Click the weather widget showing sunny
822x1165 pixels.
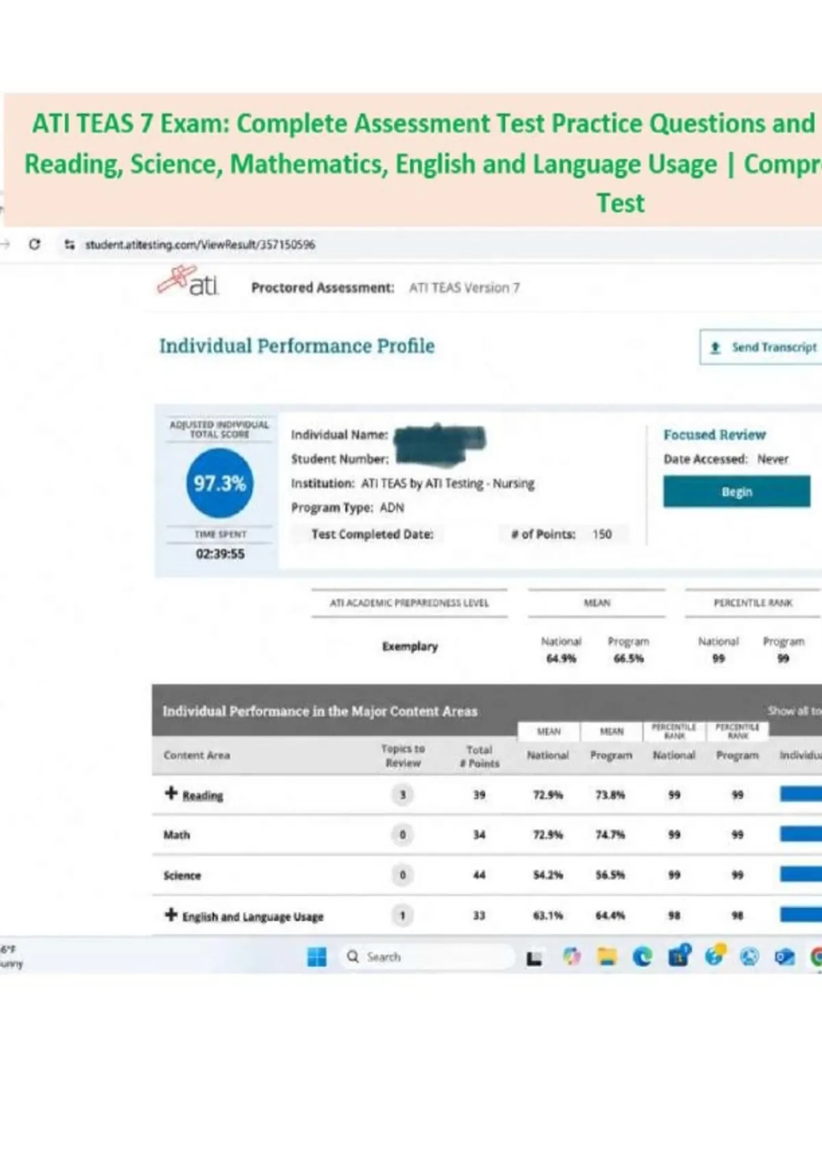[x=11, y=956]
